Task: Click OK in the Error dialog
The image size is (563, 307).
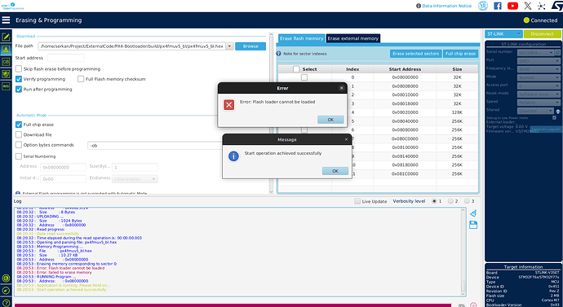Action: 330,120
